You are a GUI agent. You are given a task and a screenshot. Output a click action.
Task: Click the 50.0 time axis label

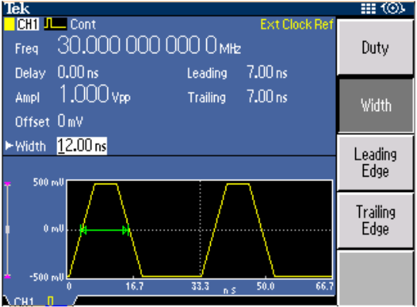[x=266, y=286]
